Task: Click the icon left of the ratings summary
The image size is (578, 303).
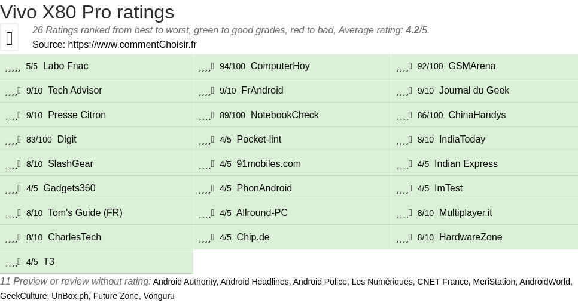Action: pos(10,38)
